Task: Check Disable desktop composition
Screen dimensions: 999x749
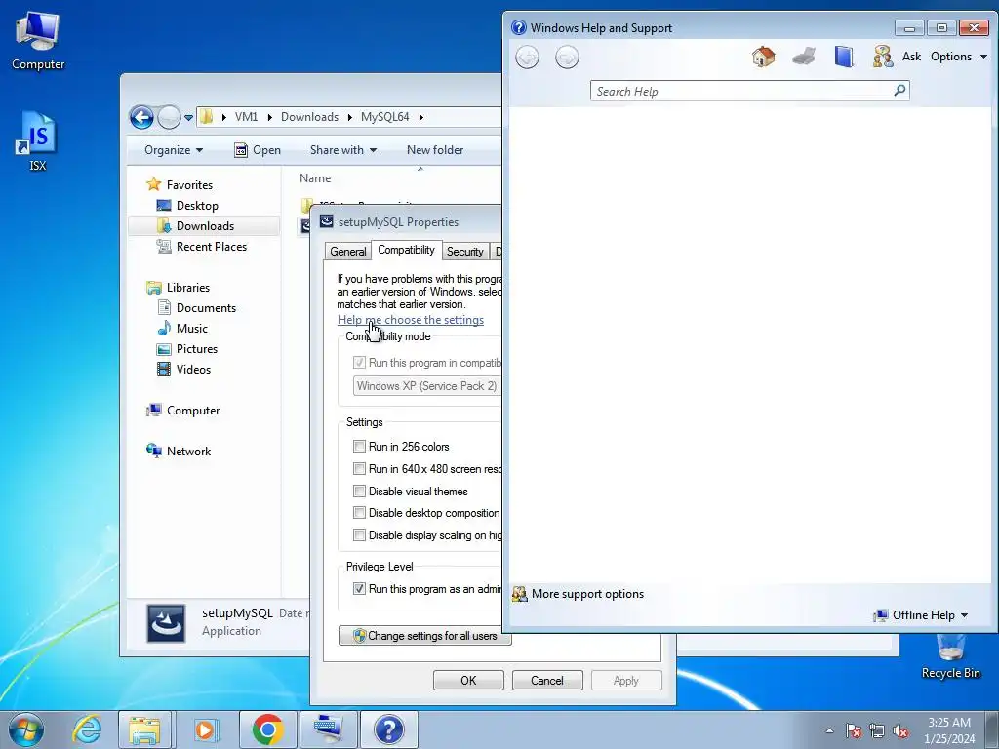Action: point(359,513)
